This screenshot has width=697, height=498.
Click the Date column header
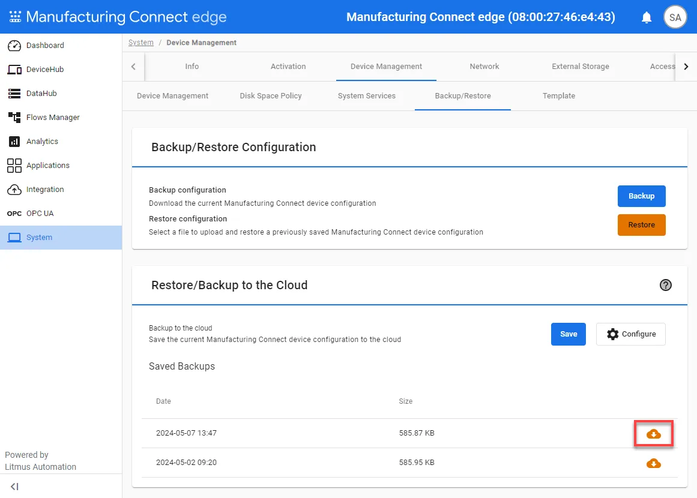click(x=163, y=401)
